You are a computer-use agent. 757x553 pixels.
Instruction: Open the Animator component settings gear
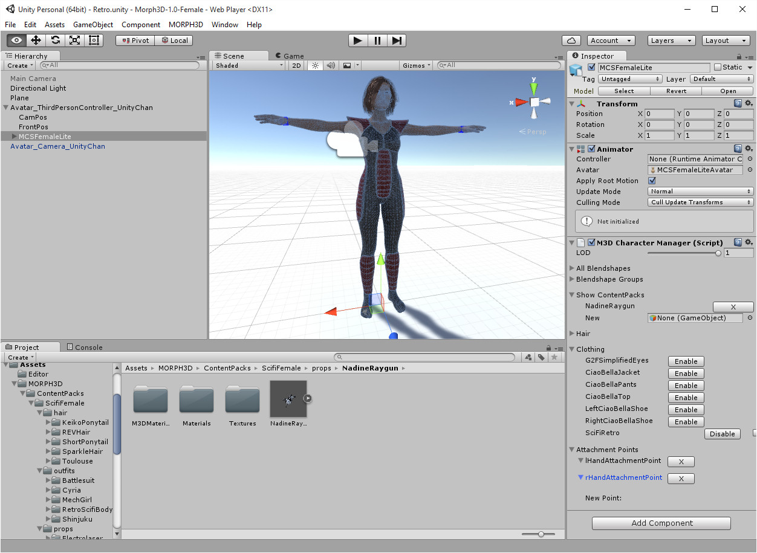tap(748, 148)
